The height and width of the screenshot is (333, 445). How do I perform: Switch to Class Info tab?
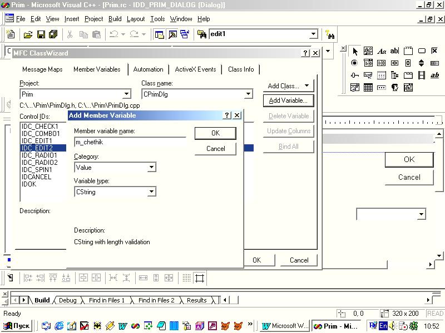point(241,69)
